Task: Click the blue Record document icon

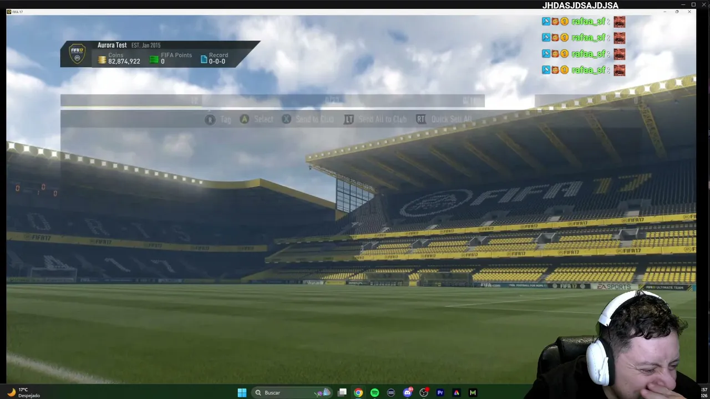Action: 204,59
